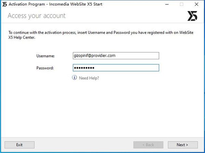Click into the Password field
The width and height of the screenshot is (205, 153).
point(116,68)
